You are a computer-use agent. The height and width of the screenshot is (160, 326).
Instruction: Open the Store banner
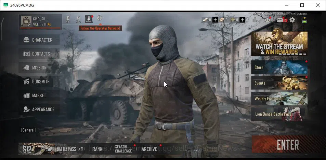[279, 67]
